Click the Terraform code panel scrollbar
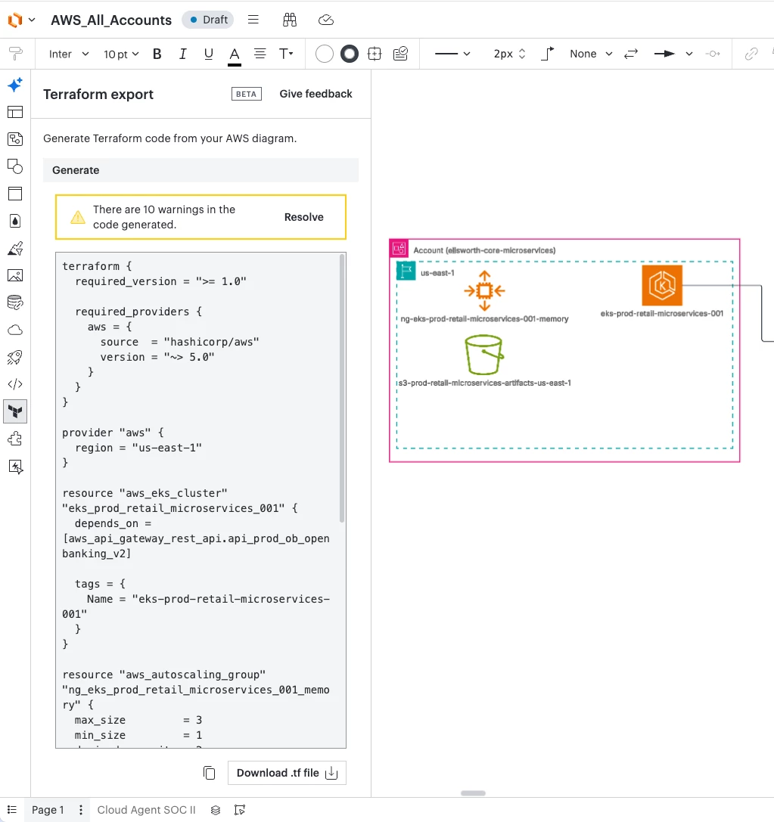 343,388
